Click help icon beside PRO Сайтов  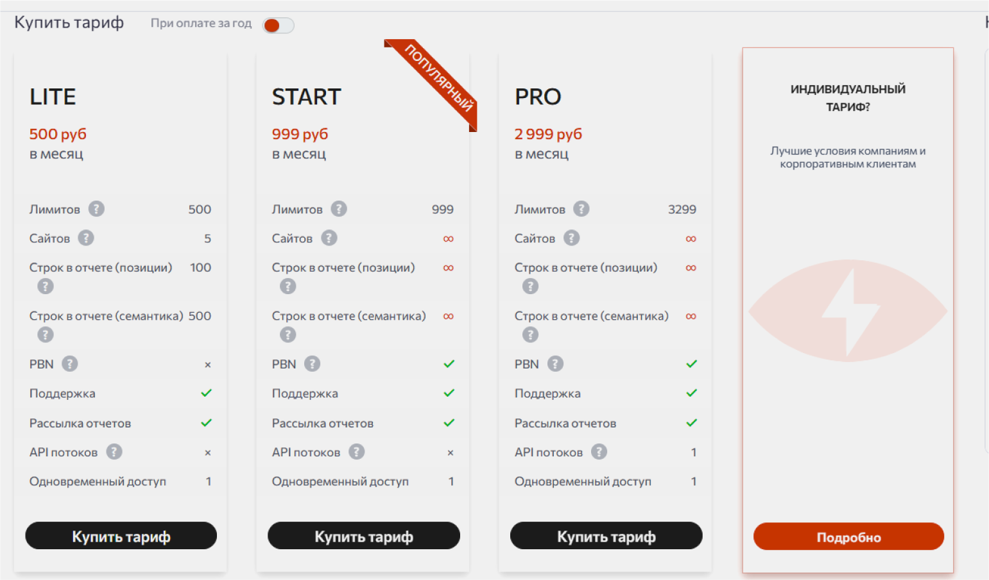[571, 238]
